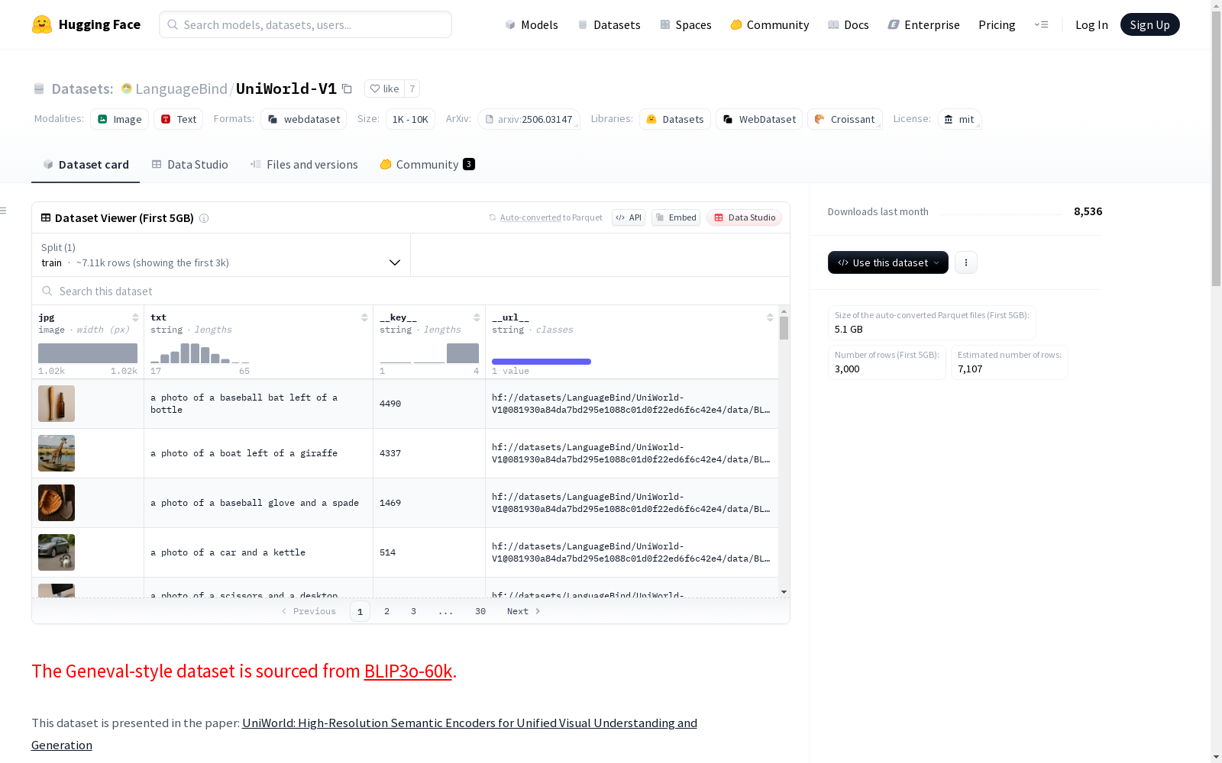The width and height of the screenshot is (1222, 763).
Task: Open Spaces in the top navigation
Action: (686, 24)
